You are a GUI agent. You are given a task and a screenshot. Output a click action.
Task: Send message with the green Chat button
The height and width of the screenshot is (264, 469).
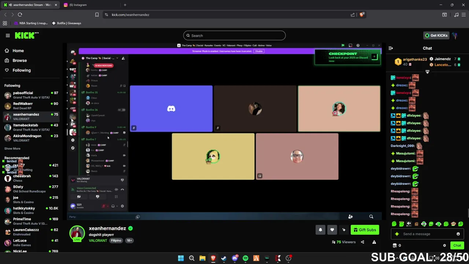tap(457, 246)
